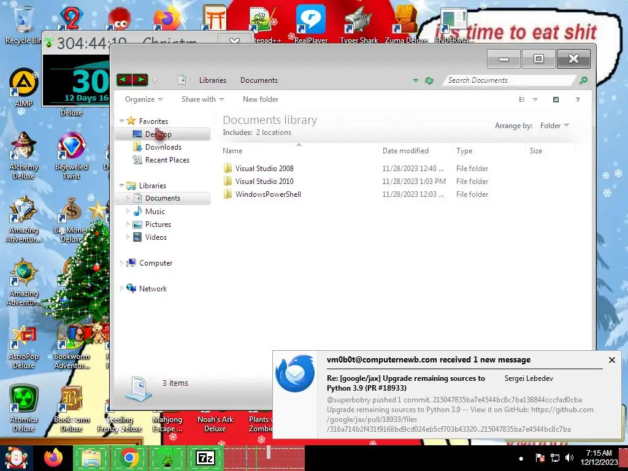
Task: Select Libraries in the address bar path
Action: pyautogui.click(x=213, y=80)
